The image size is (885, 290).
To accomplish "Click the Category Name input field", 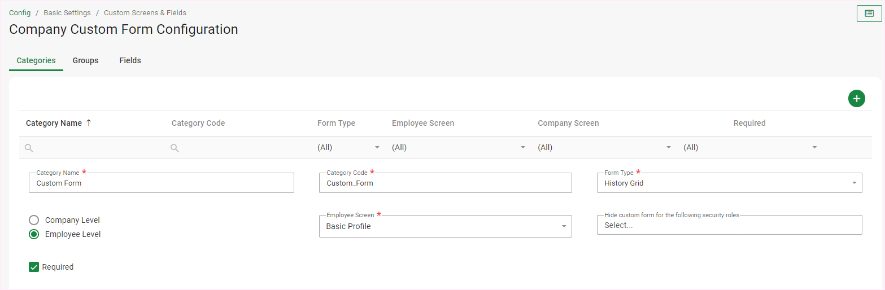I will click(x=161, y=183).
